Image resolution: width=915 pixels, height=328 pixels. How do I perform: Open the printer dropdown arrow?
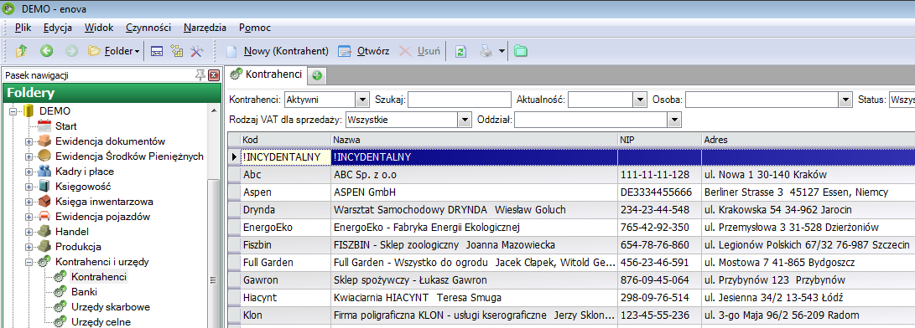click(502, 51)
